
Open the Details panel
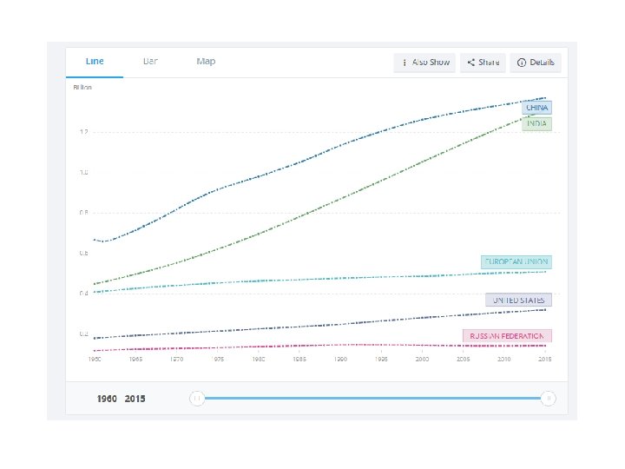point(542,63)
